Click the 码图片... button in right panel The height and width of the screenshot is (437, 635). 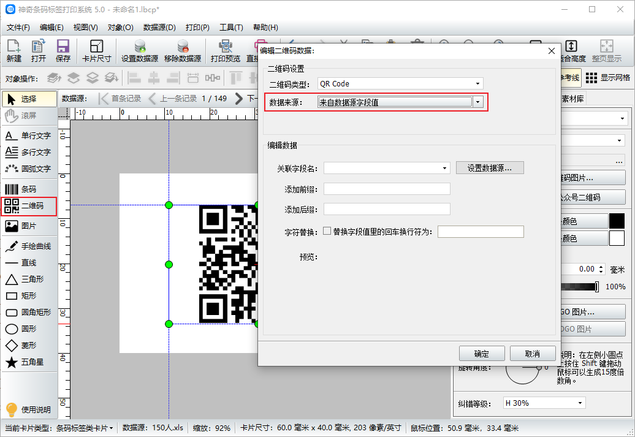tap(593, 178)
